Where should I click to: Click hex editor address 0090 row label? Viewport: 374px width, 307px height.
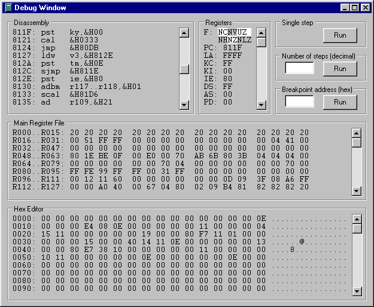(24, 288)
